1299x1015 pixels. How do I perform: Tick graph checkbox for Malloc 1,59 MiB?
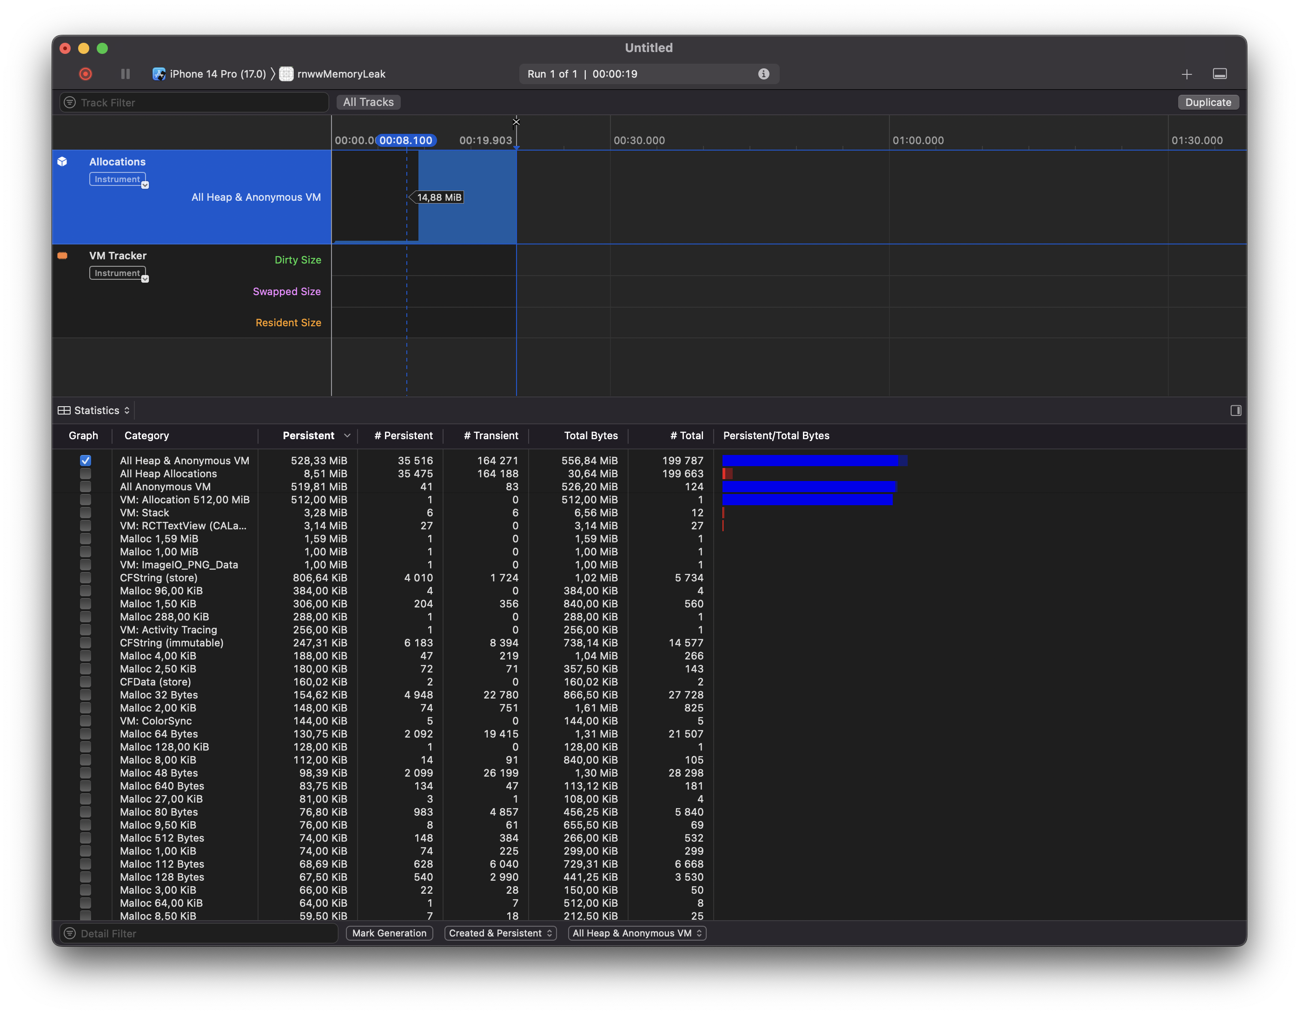pos(86,539)
